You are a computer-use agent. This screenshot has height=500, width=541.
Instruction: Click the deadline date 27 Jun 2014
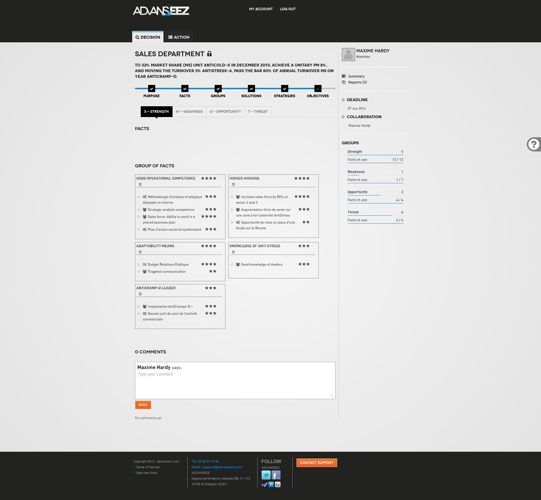point(356,109)
